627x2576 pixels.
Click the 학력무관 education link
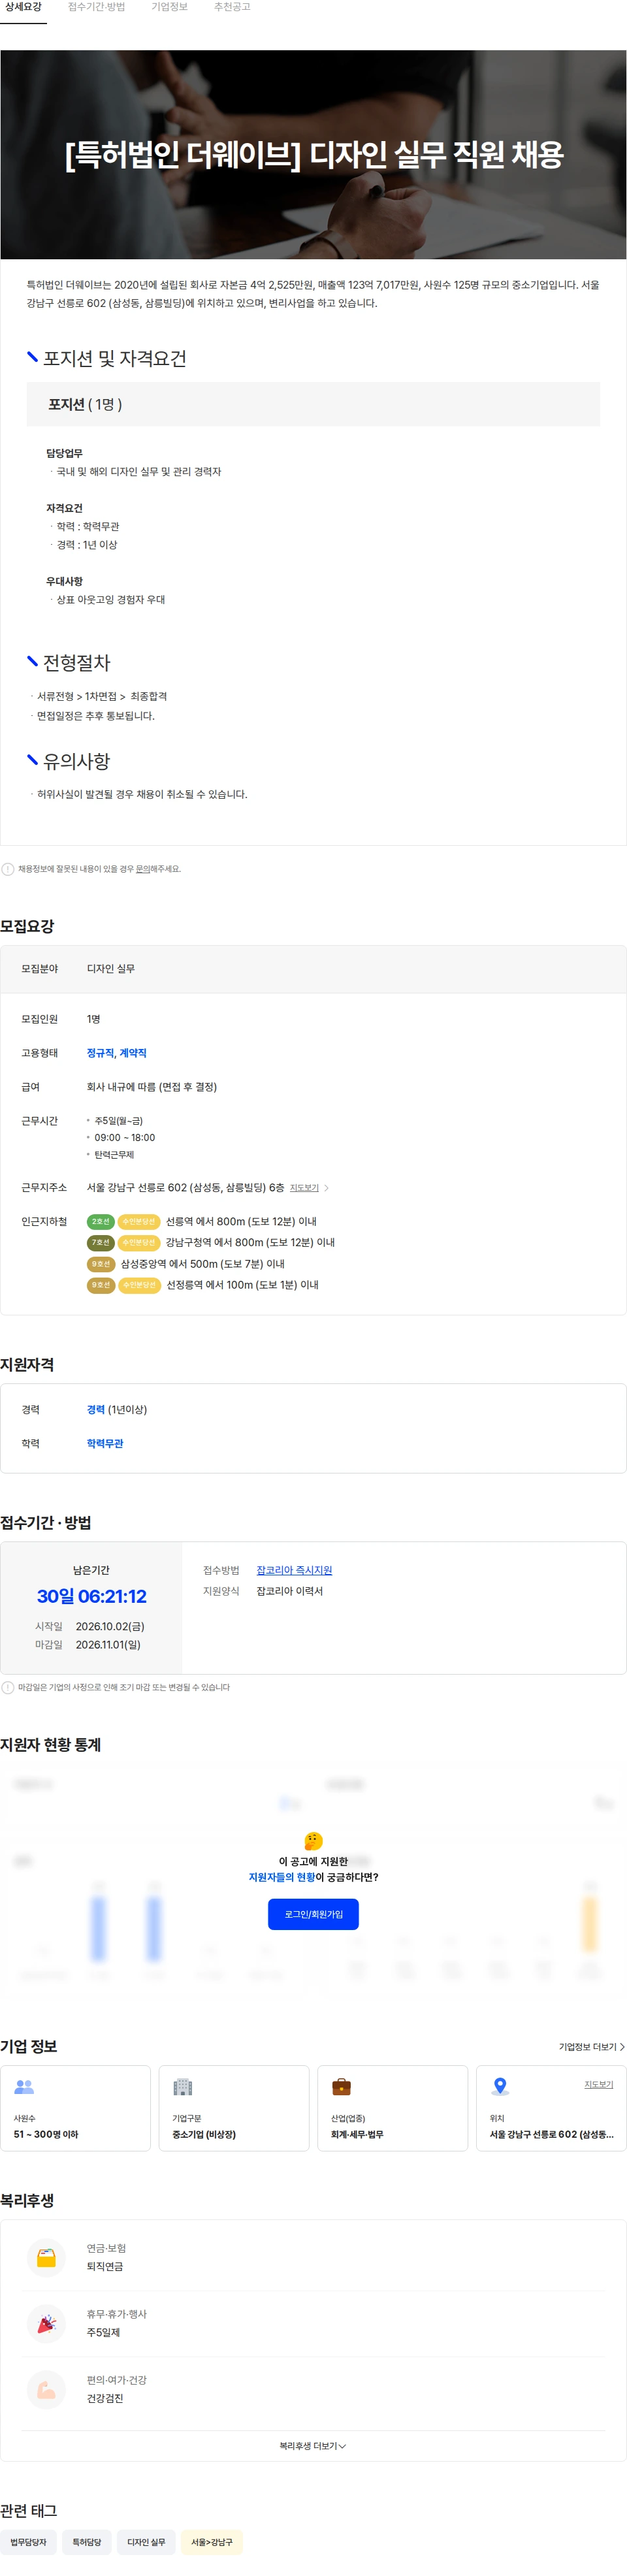pos(105,1444)
